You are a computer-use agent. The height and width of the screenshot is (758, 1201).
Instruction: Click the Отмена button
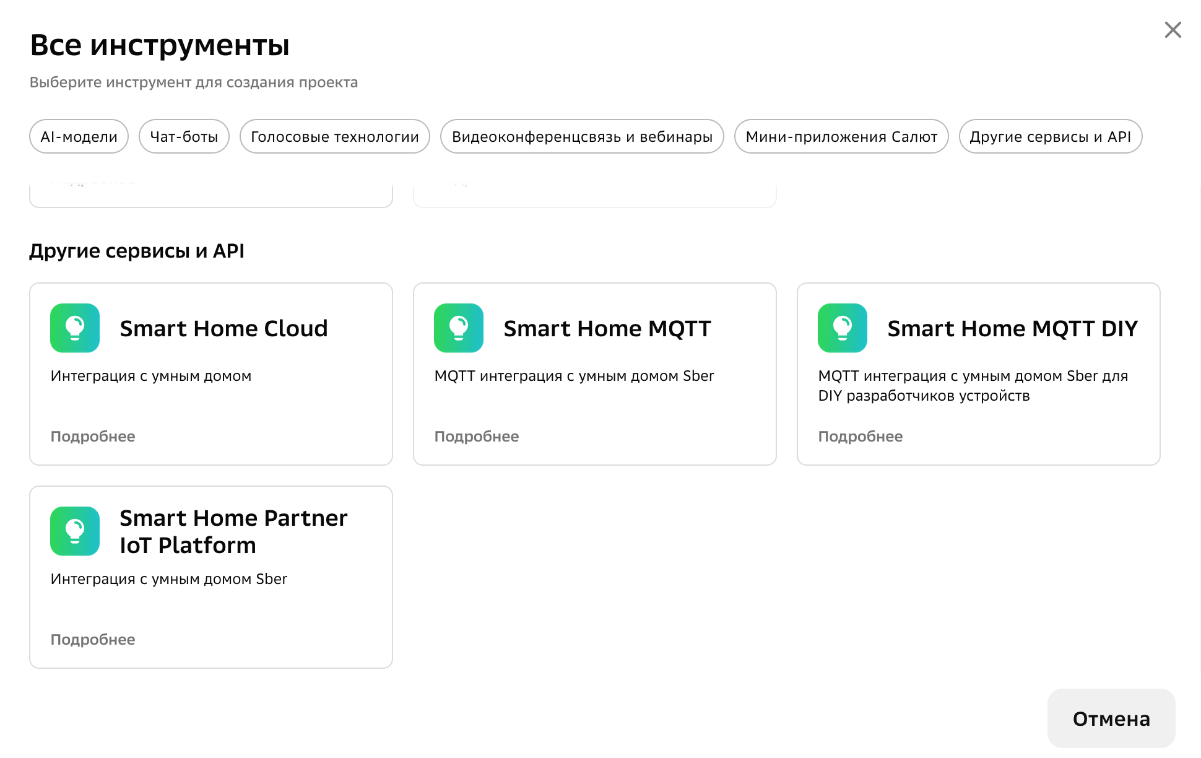(x=1111, y=718)
